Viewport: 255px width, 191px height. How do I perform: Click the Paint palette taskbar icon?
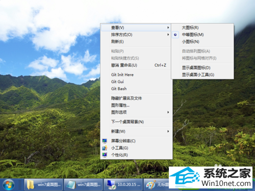pyautogui.click(x=151, y=185)
